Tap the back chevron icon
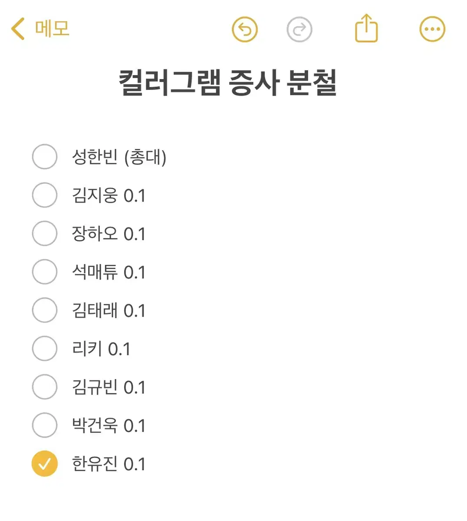 click(18, 29)
